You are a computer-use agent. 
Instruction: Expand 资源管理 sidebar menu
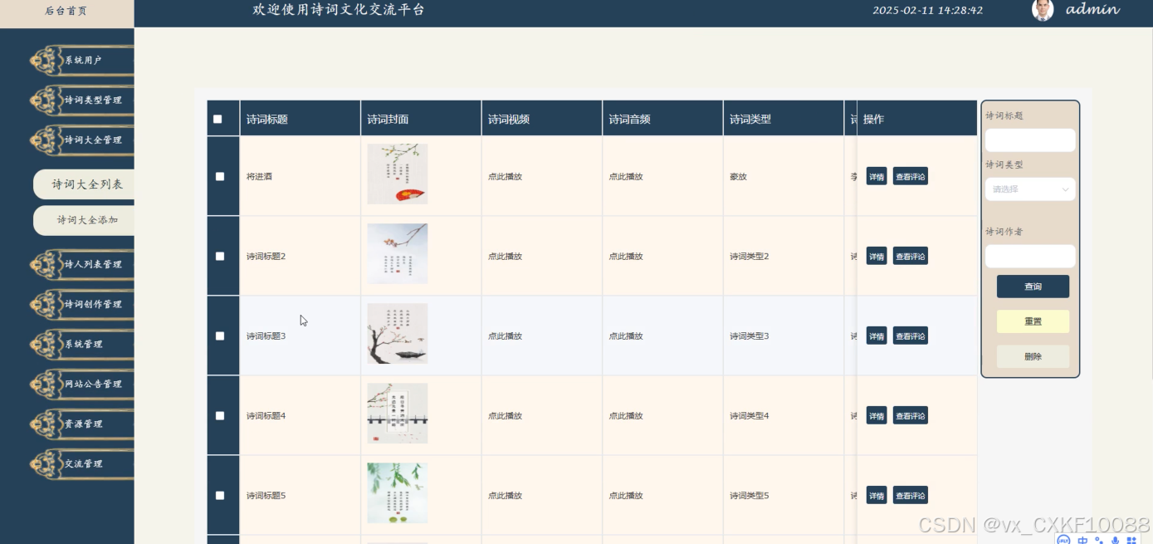point(81,424)
